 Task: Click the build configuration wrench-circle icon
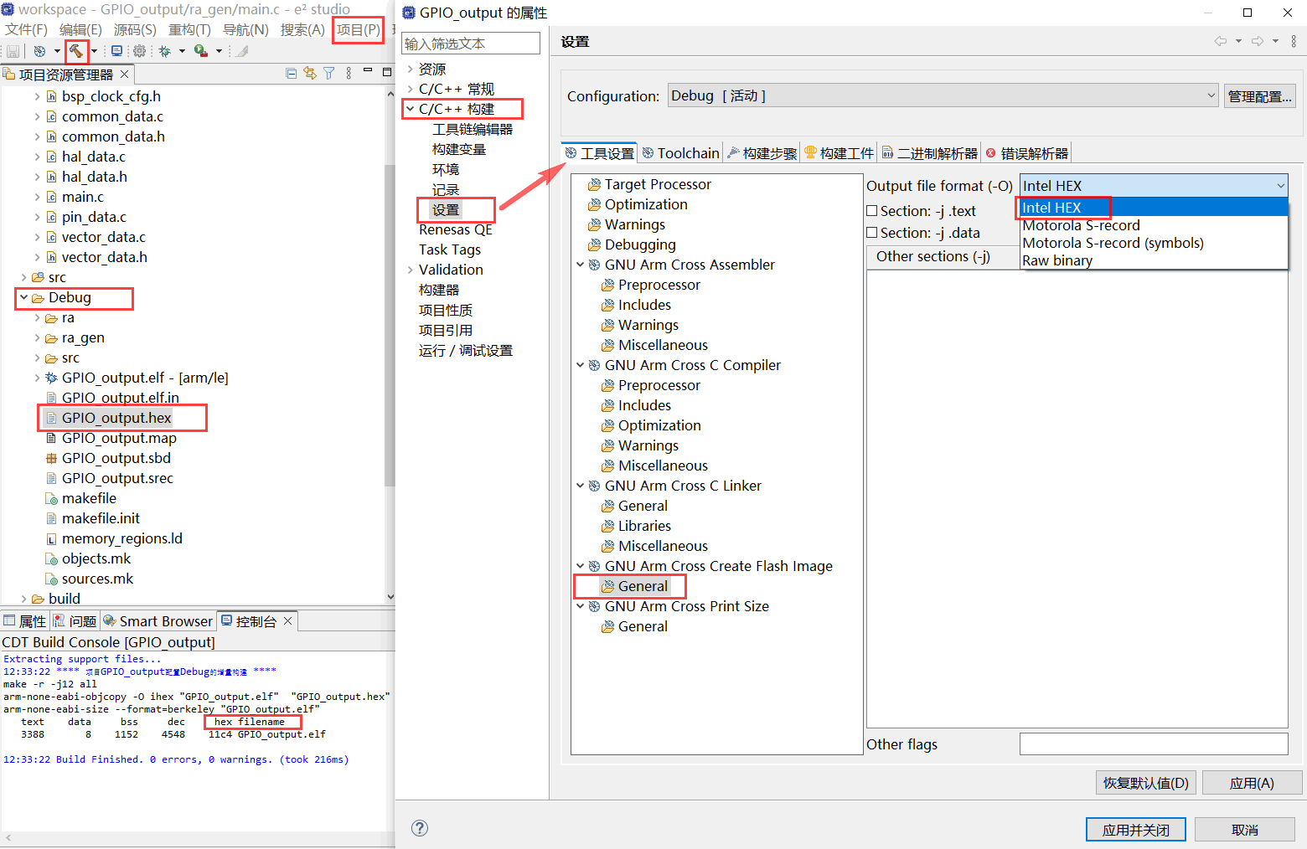[x=39, y=51]
